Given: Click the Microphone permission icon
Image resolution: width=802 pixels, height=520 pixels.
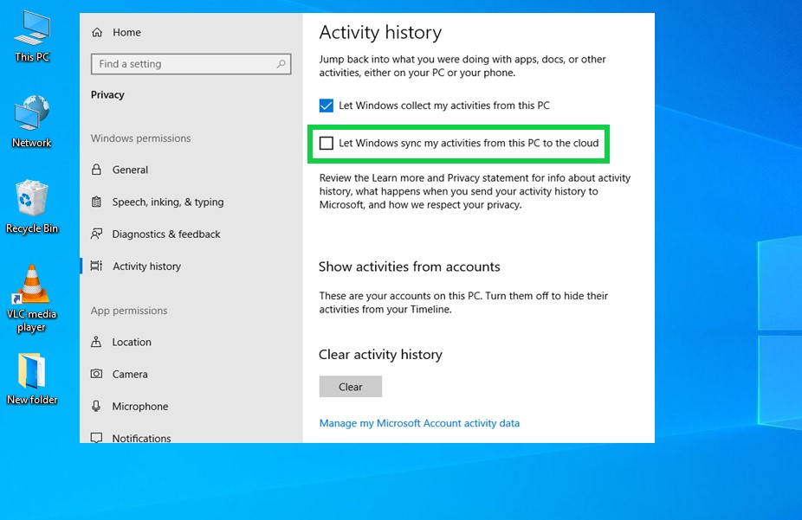Looking at the screenshot, I should tap(96, 406).
